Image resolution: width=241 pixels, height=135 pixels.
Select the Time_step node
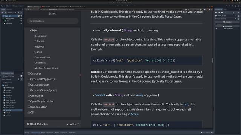(x=9, y=23)
